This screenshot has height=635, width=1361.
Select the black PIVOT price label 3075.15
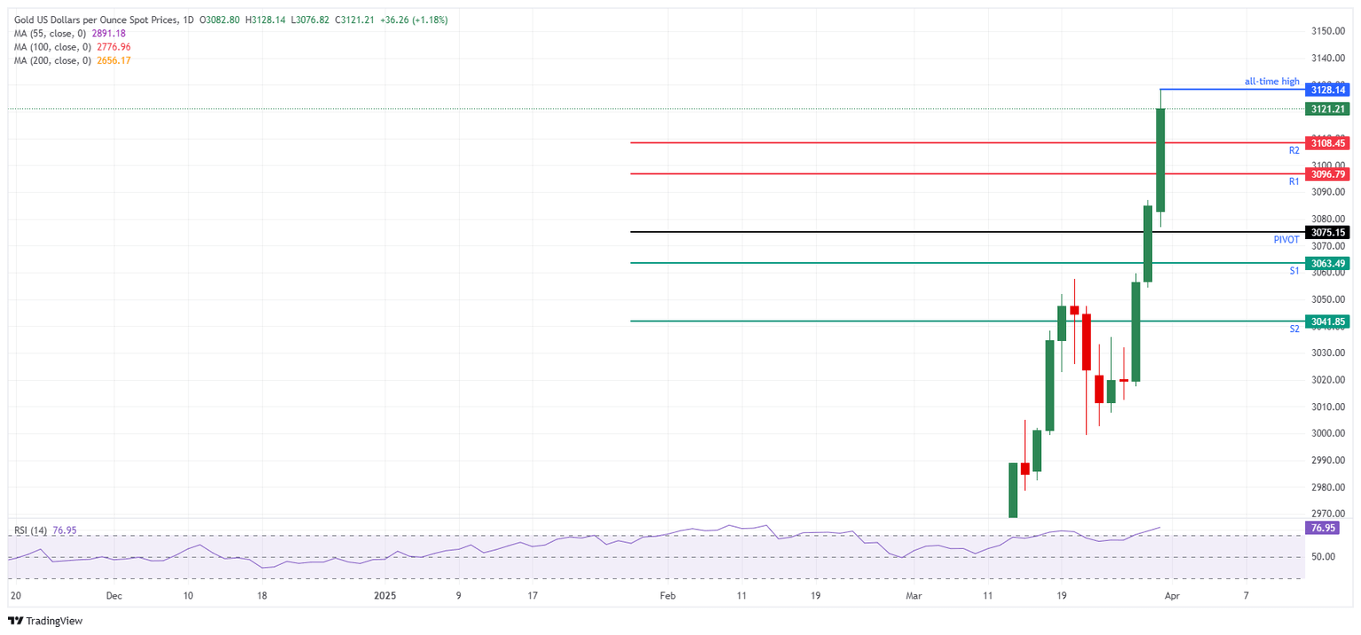point(1327,232)
